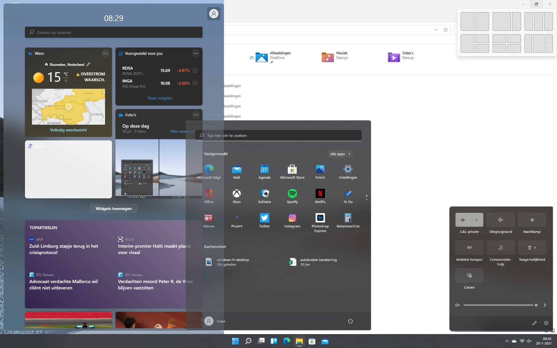Open the Xbox app
Screen dimensions: 557x348
pyautogui.click(x=237, y=196)
